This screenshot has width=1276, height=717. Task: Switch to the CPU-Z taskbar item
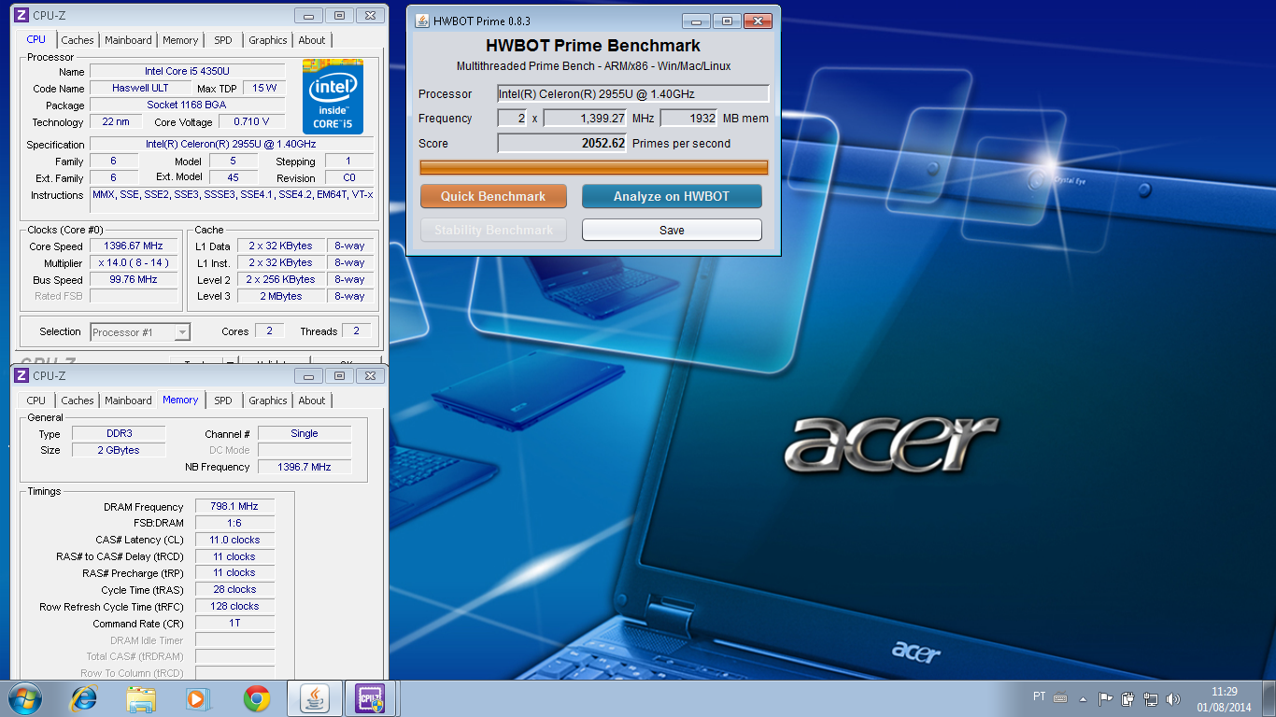pos(371,698)
